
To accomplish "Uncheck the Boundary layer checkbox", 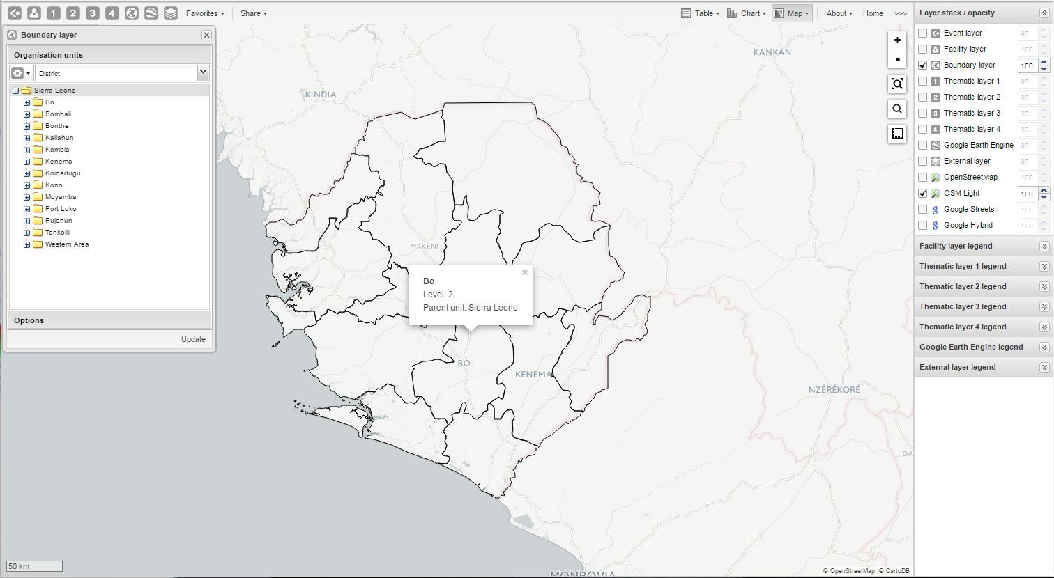I will point(923,65).
